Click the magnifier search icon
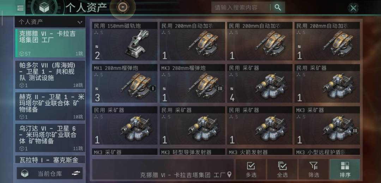The width and height of the screenshot is (381, 183). [278, 7]
